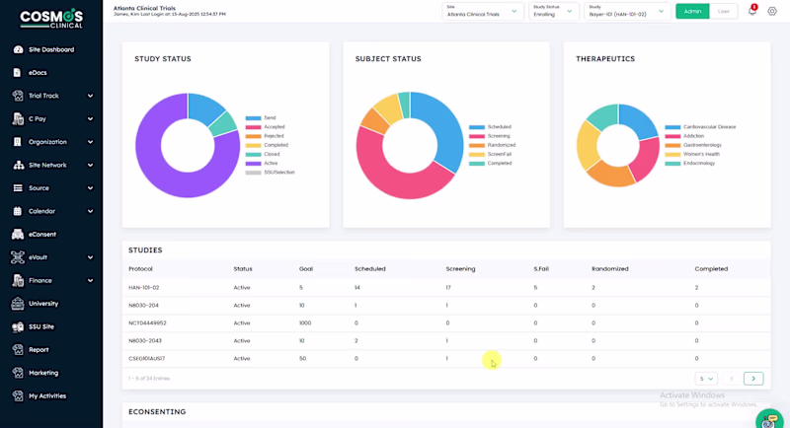Click the Report icon
The width and height of the screenshot is (790, 428).
(x=18, y=349)
